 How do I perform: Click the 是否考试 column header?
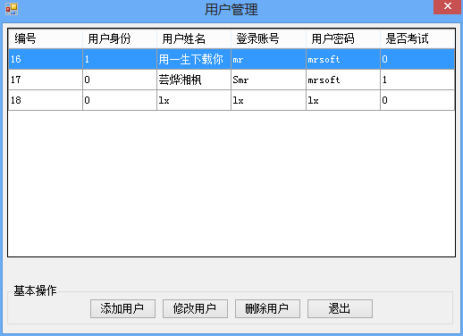(x=417, y=38)
